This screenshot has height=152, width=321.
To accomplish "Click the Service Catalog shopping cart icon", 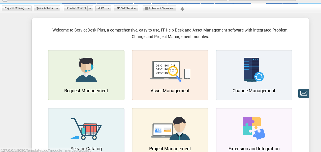I will [x=86, y=129].
